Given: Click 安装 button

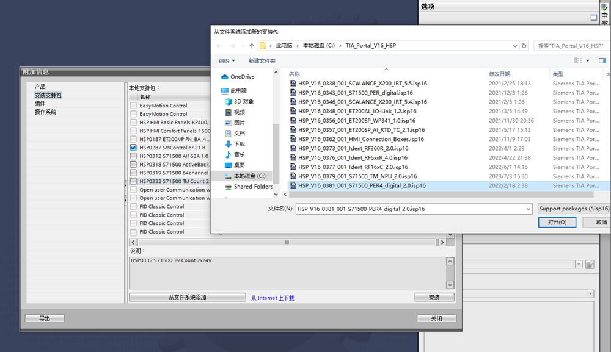Looking at the screenshot, I should 434,298.
